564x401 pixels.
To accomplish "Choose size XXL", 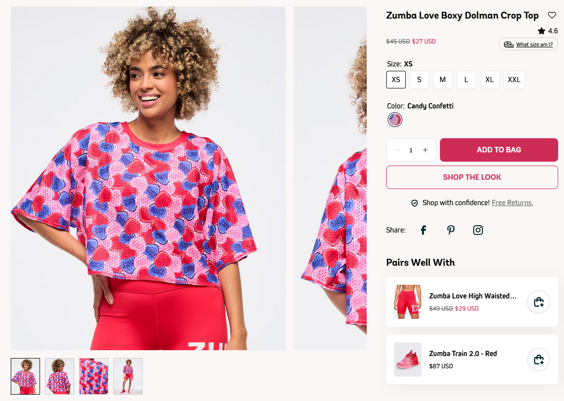I will pyautogui.click(x=514, y=80).
